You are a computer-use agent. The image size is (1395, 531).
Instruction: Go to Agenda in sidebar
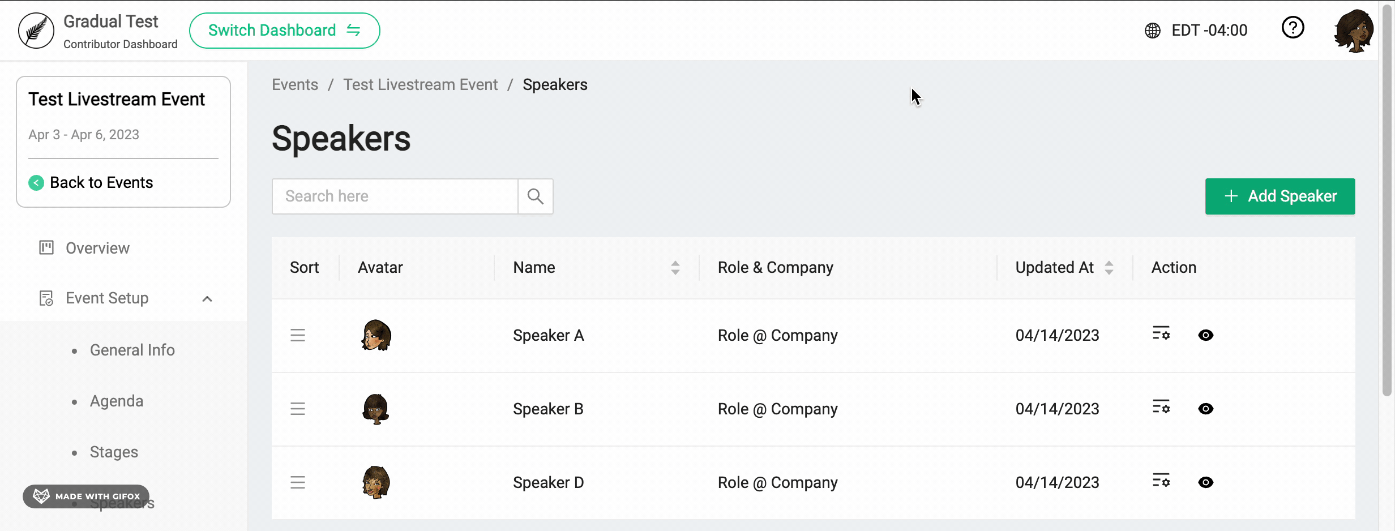(117, 401)
